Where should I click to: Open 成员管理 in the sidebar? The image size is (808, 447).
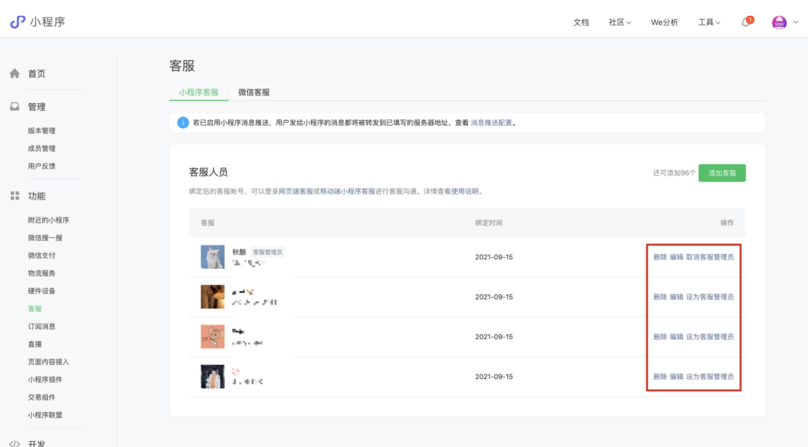[42, 148]
